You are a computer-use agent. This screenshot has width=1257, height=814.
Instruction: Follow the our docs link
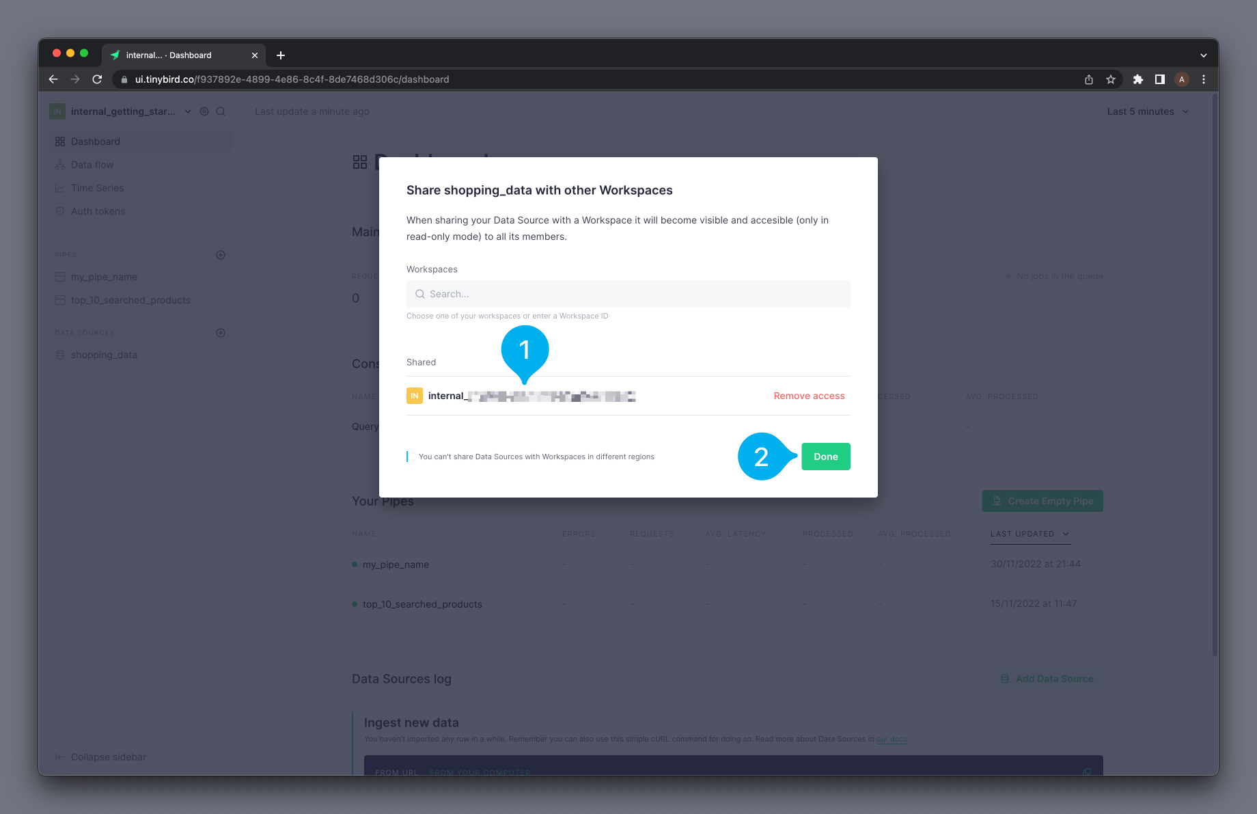(x=892, y=739)
